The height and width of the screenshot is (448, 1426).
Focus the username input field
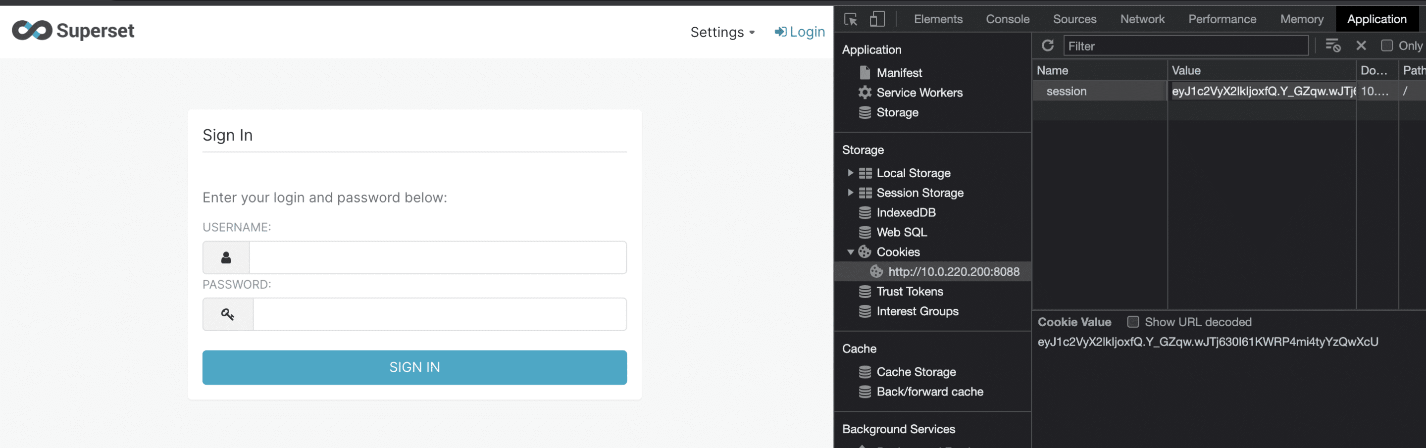(437, 257)
